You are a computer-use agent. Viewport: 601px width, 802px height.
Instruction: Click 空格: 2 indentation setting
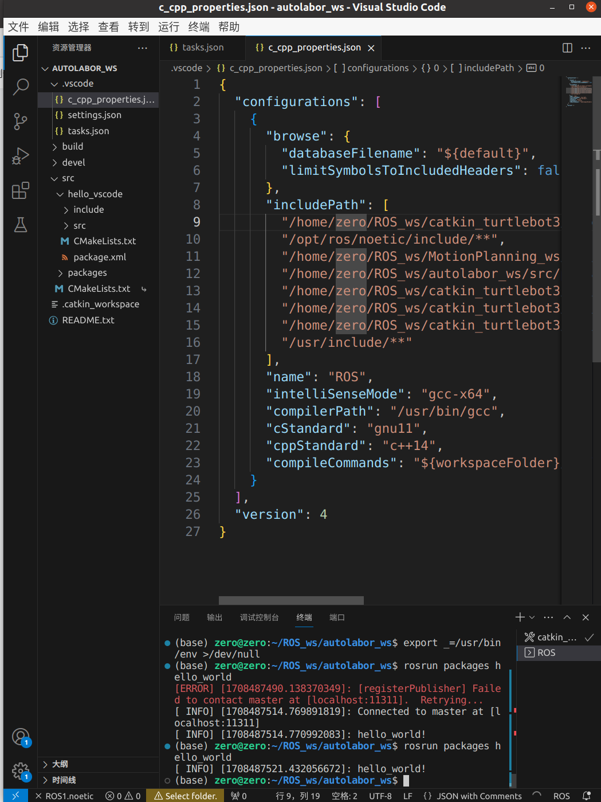[x=344, y=796]
